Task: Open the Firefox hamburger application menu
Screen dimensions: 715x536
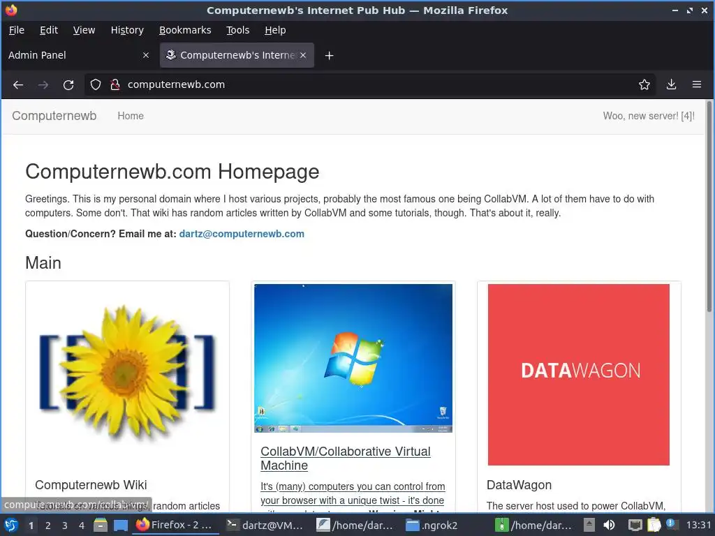Action: coord(697,84)
